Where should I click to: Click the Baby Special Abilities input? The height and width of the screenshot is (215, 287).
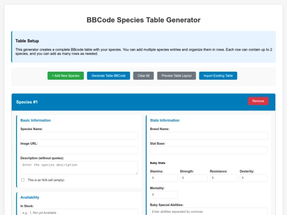point(209,211)
